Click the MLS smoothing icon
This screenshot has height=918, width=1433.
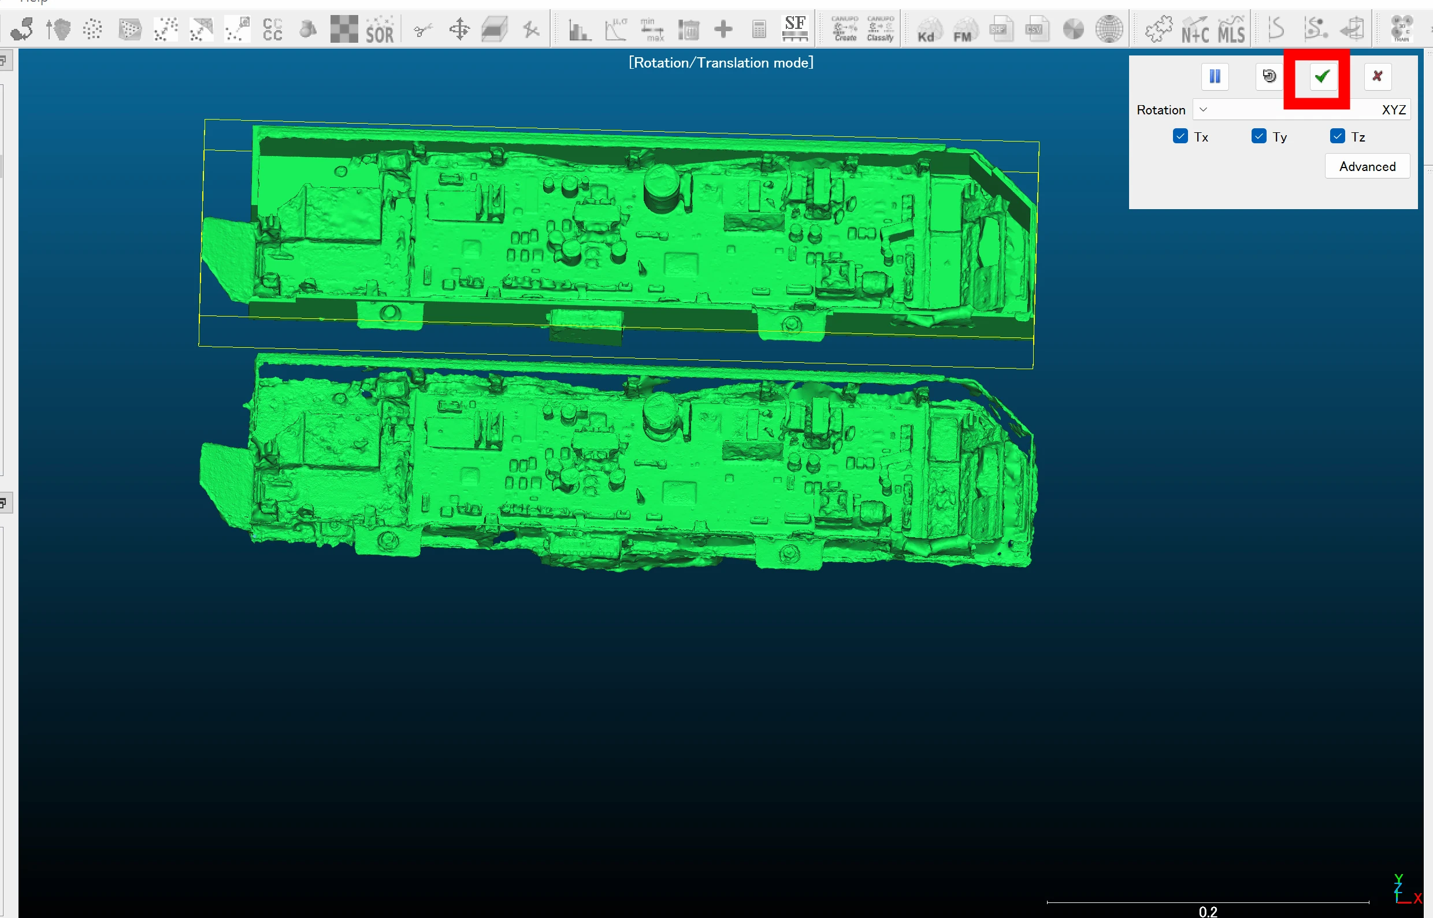pos(1231,29)
